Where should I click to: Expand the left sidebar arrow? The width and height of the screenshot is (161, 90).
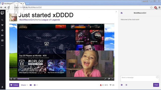7,12
